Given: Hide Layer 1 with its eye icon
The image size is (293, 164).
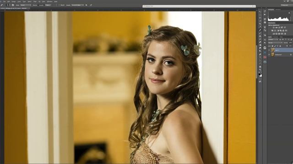Looking at the screenshot, I should [x=269, y=50].
